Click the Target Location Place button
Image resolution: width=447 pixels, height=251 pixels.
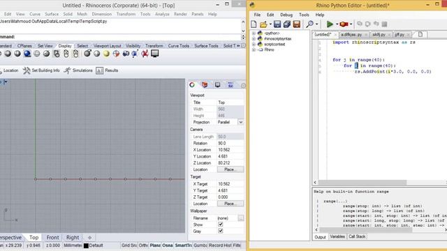pyautogui.click(x=230, y=204)
